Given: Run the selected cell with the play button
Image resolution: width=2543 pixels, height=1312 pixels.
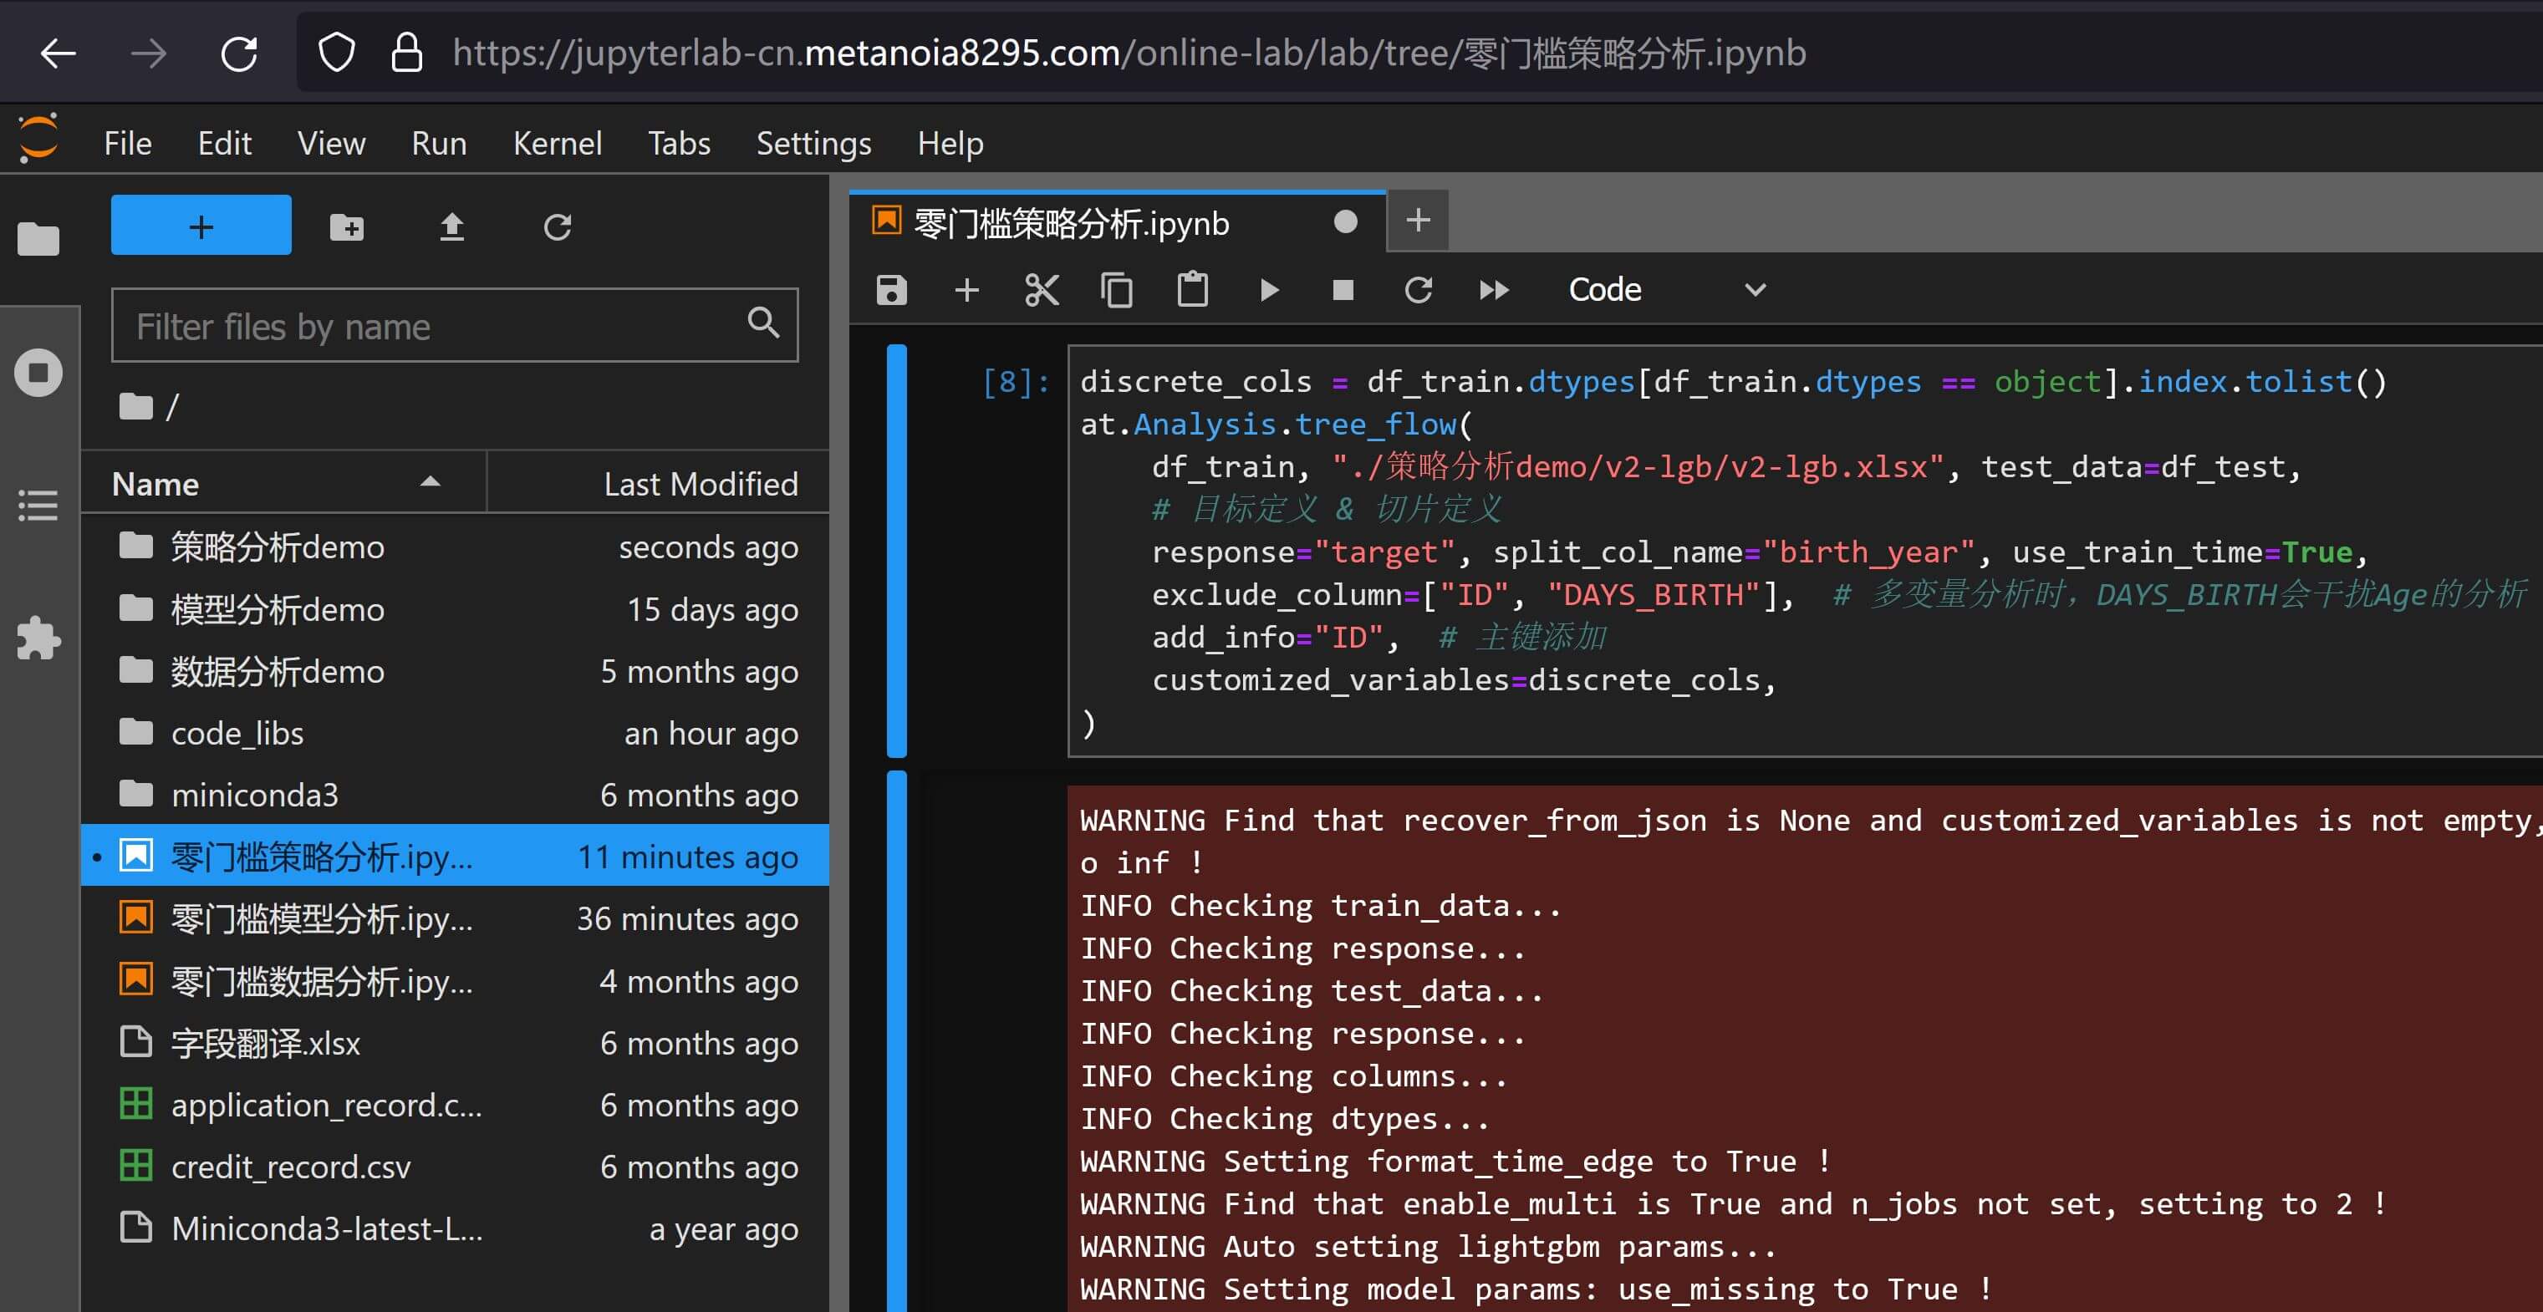Looking at the screenshot, I should pyautogui.click(x=1270, y=290).
